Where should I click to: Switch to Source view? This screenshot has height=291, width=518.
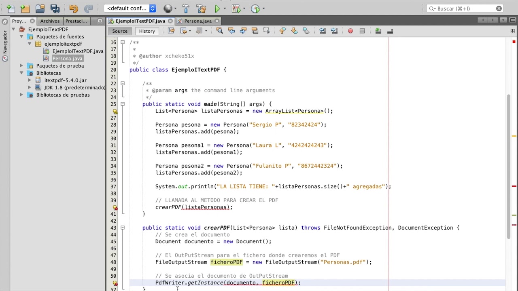[x=120, y=31]
